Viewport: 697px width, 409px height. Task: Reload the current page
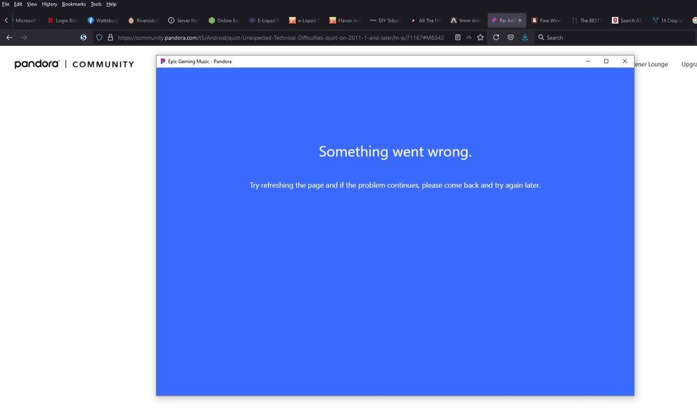coord(496,38)
